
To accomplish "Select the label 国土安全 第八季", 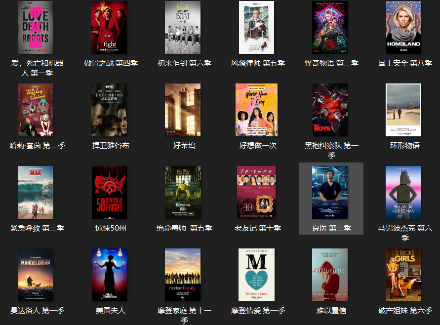I will [x=405, y=63].
